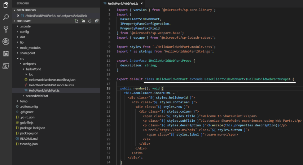Expand the node_modules folder

pyautogui.click(x=30, y=48)
